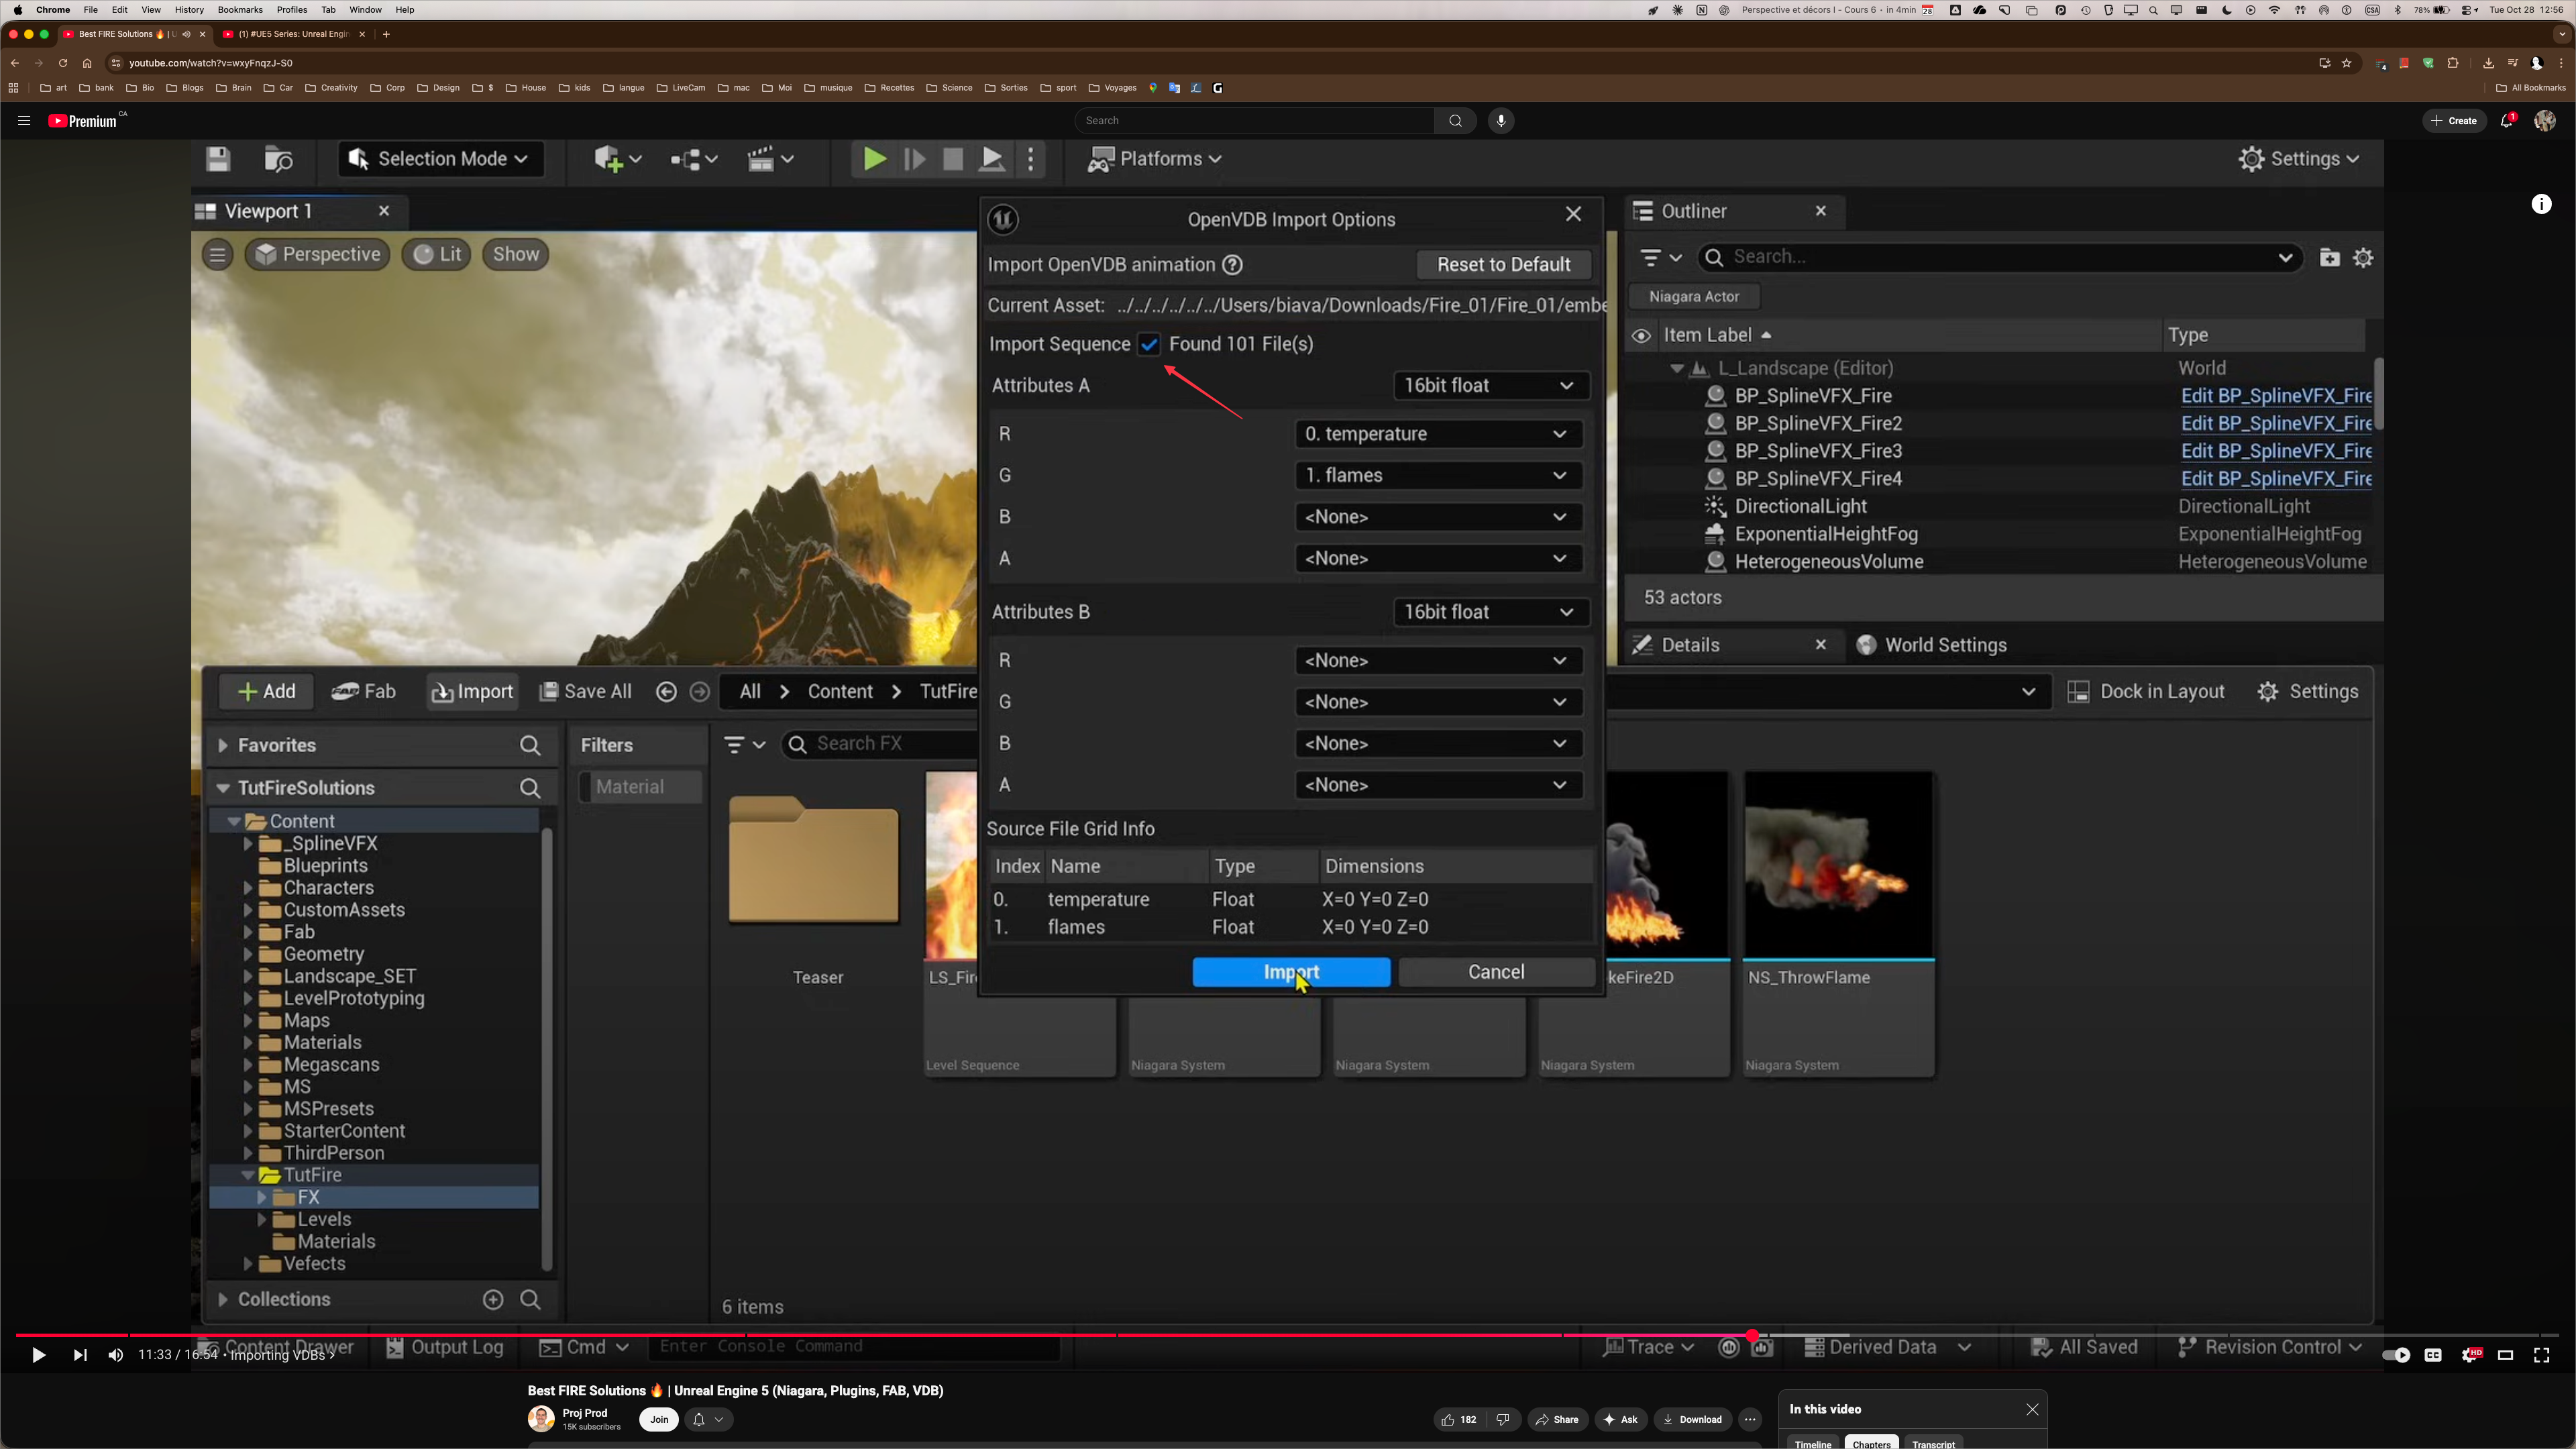Click in the YouTube search field
The width and height of the screenshot is (2576, 1449).
[x=1255, y=121]
